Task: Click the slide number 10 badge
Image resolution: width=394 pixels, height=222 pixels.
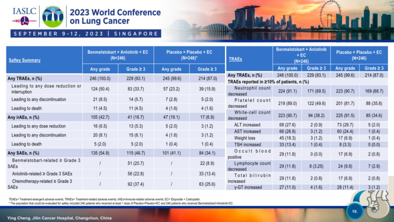Action: click(355, 211)
